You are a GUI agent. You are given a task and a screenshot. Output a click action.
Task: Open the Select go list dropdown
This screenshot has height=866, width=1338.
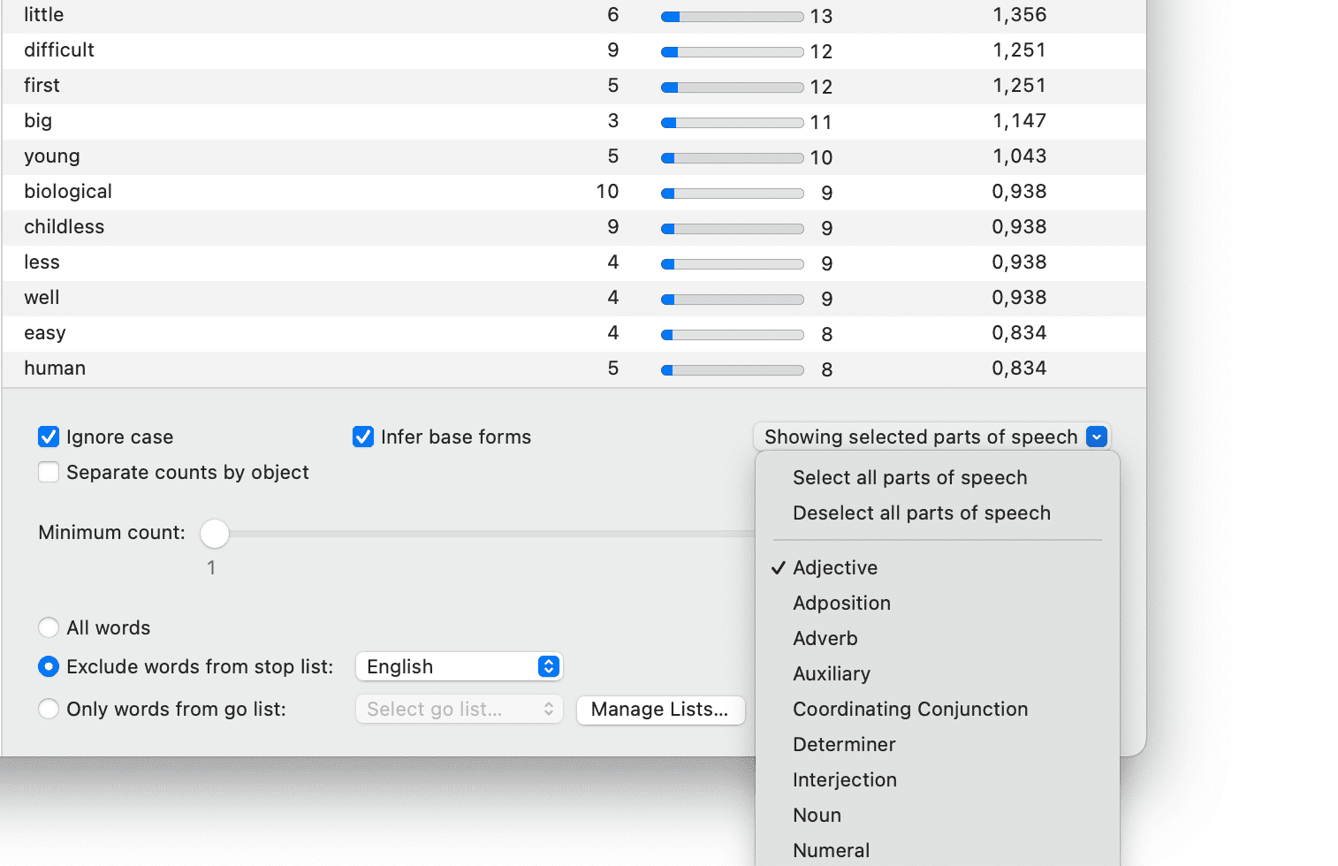point(460,709)
